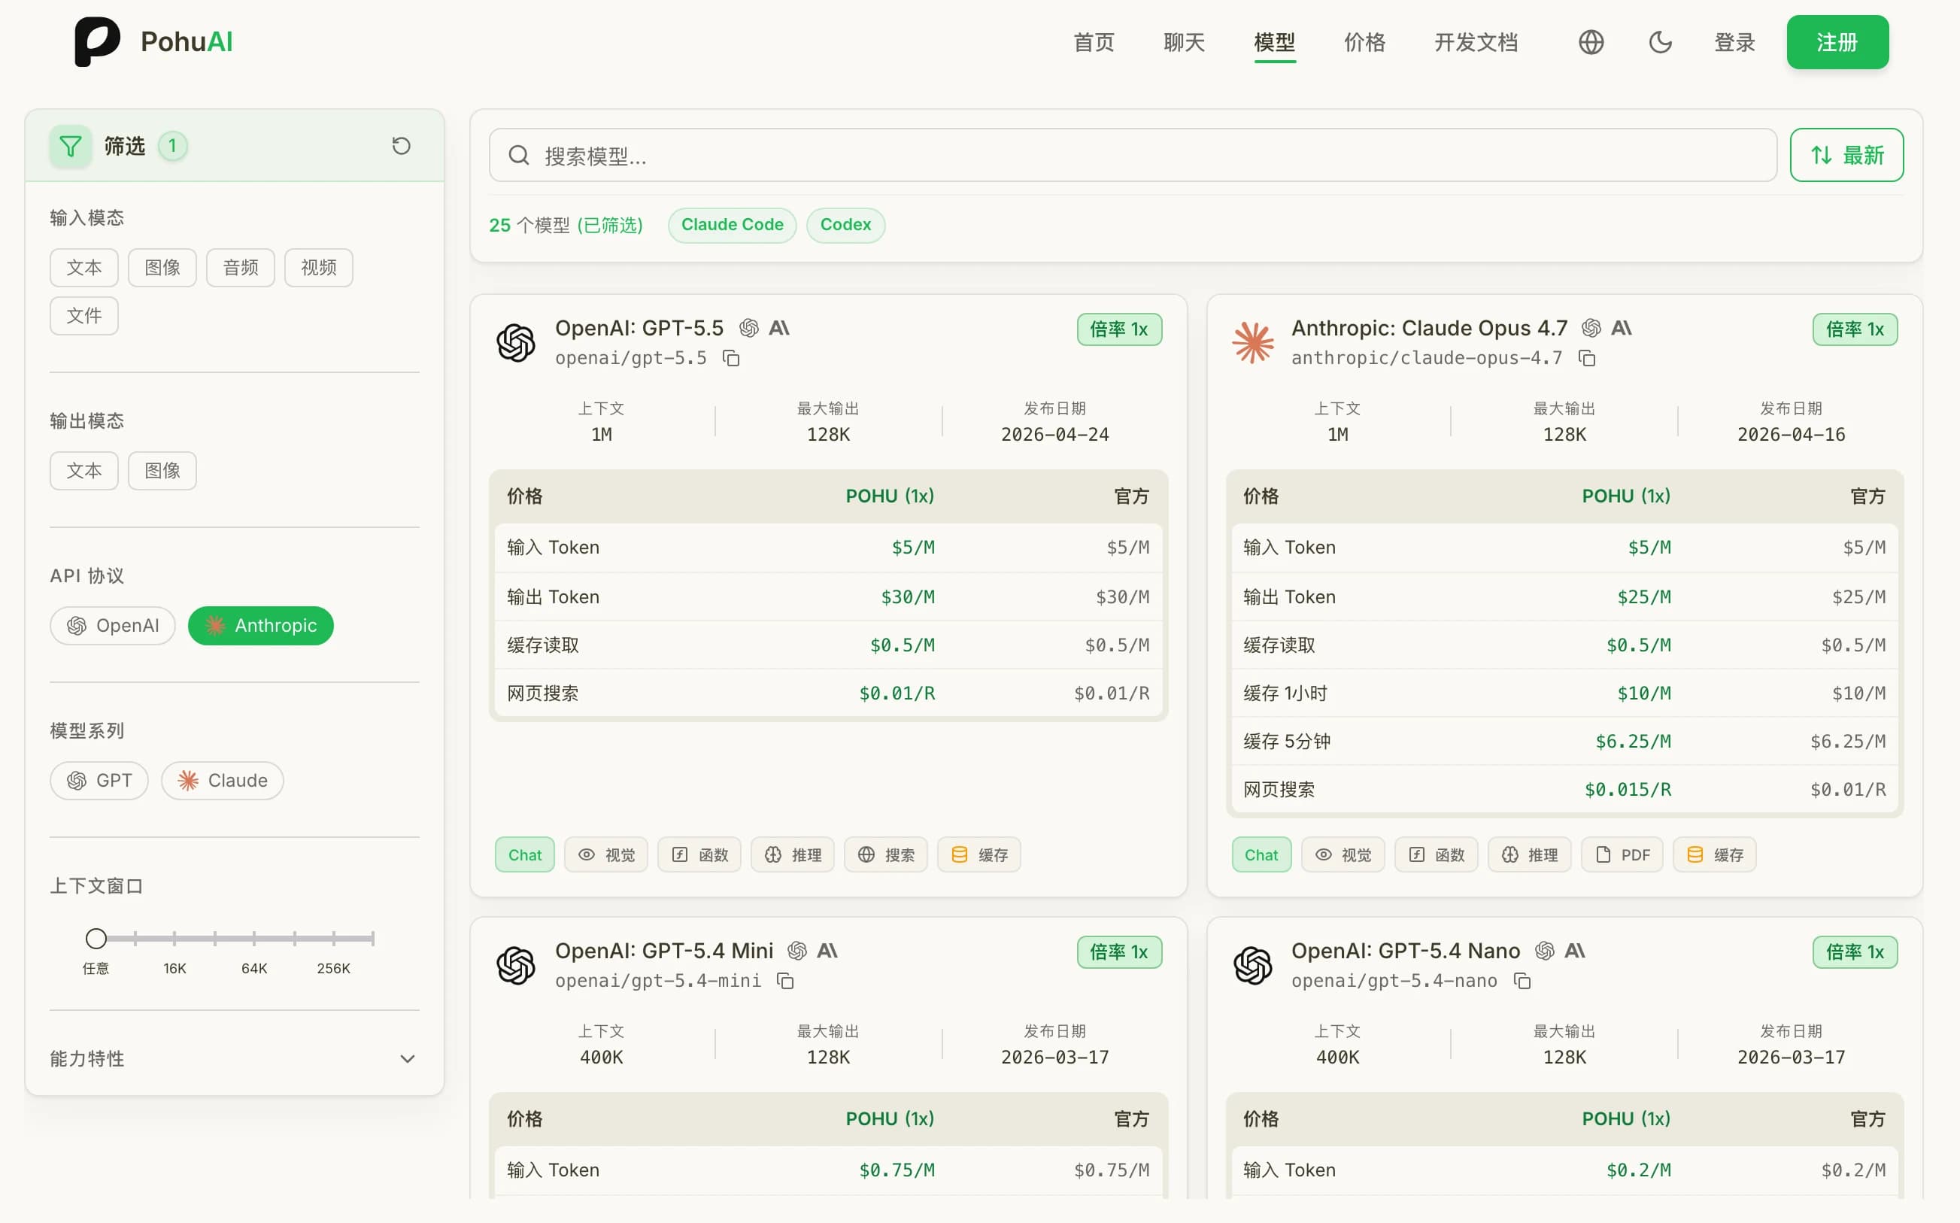Viewport: 1960px width, 1223px height.
Task: Click the filter count badge showing 1
Action: coord(172,147)
